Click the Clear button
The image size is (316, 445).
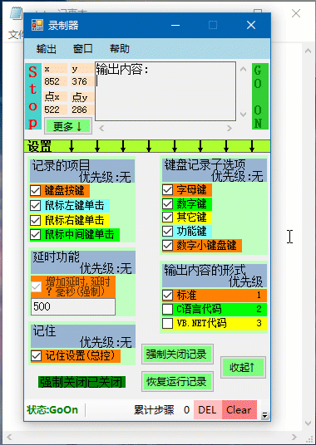pyautogui.click(x=239, y=410)
